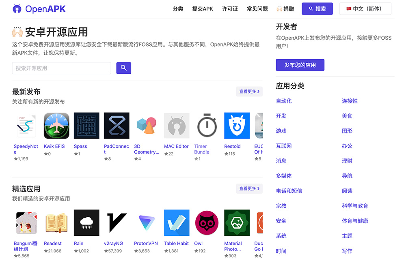Open the 时间 category
Viewport: 406px width, 263px height.
[281, 251]
